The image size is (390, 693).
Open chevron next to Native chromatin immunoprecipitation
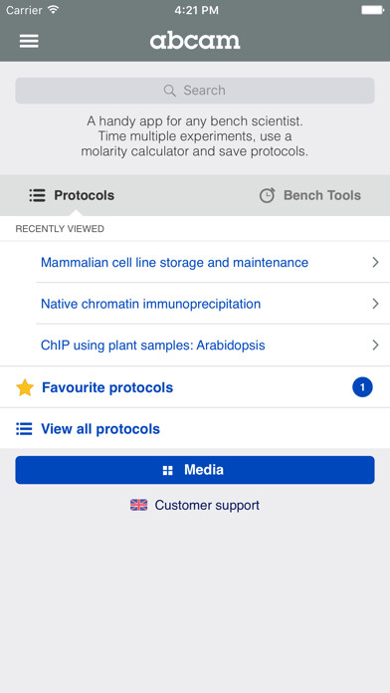click(375, 304)
